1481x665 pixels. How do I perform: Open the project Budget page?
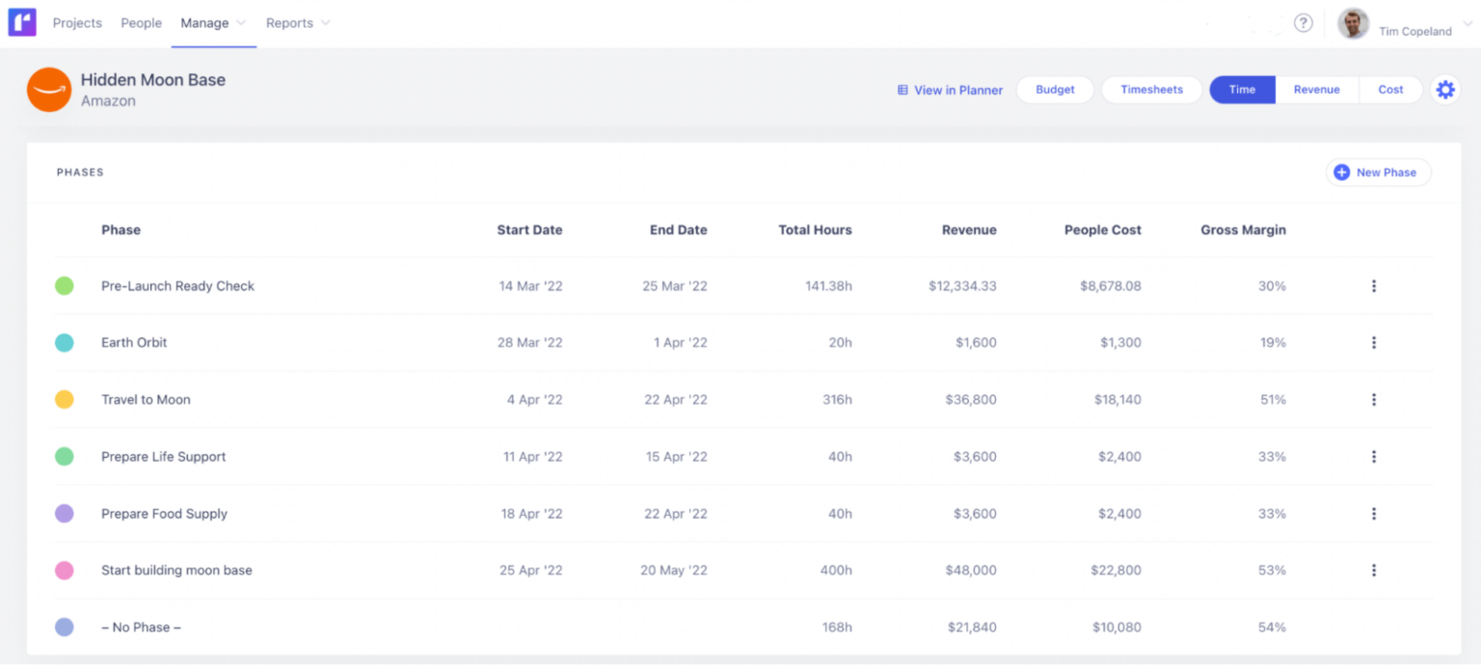click(x=1054, y=89)
